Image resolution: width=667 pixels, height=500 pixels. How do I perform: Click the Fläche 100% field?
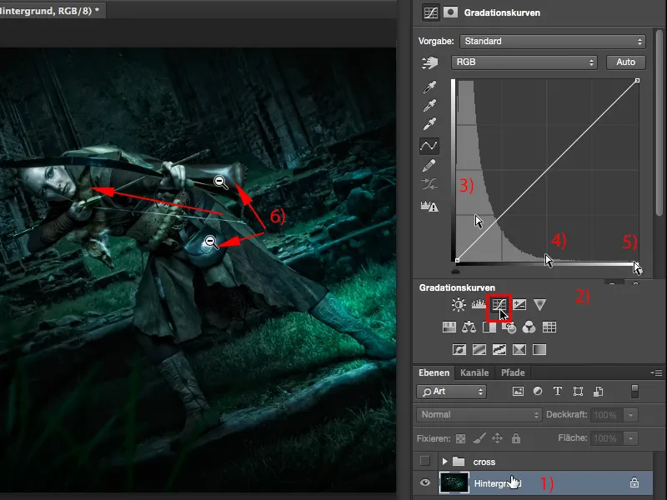606,438
